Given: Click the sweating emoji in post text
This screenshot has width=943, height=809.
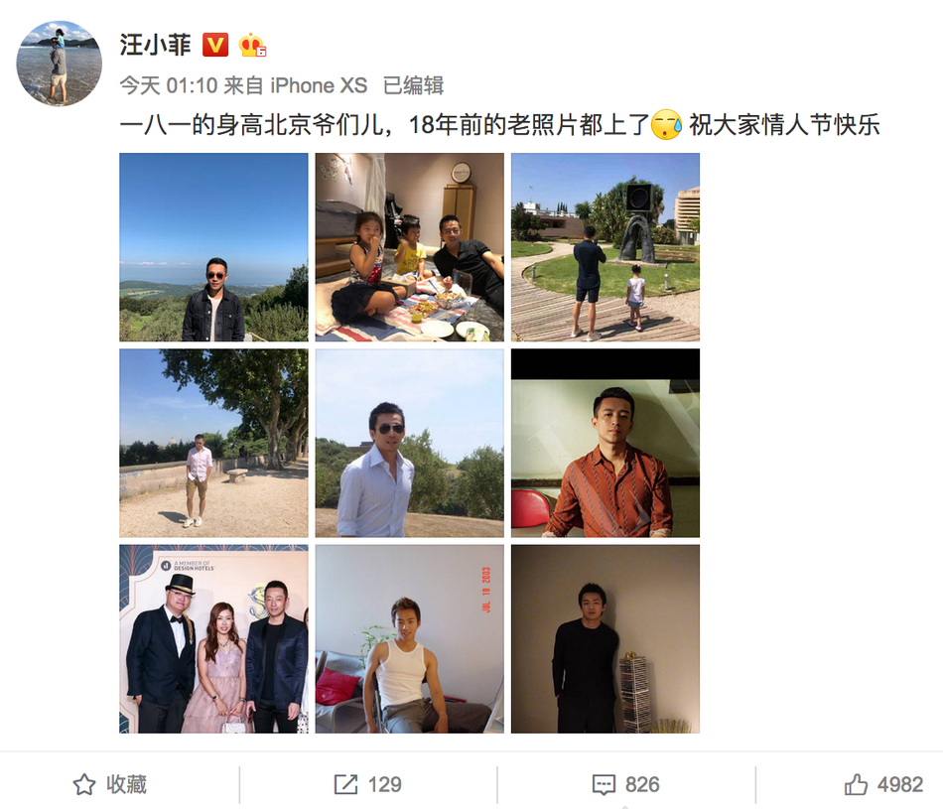Looking at the screenshot, I should [x=666, y=125].
